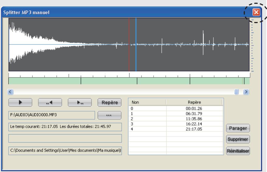Select marker row 2 at 11:35.86
Screen dimensions: 267x172
point(176,118)
